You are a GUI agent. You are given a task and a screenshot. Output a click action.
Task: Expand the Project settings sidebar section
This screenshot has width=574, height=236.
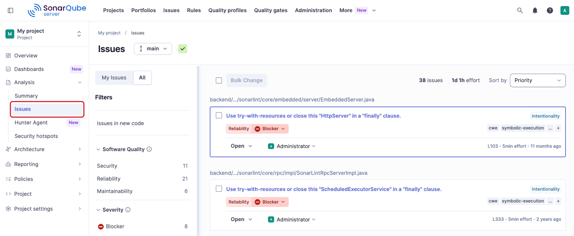(80, 209)
